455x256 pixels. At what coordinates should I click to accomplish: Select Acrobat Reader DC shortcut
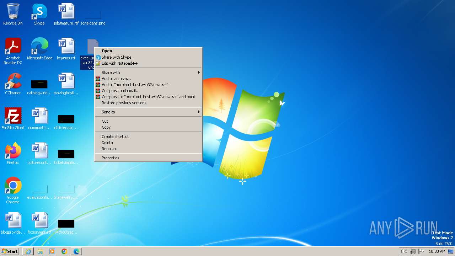pyautogui.click(x=13, y=51)
